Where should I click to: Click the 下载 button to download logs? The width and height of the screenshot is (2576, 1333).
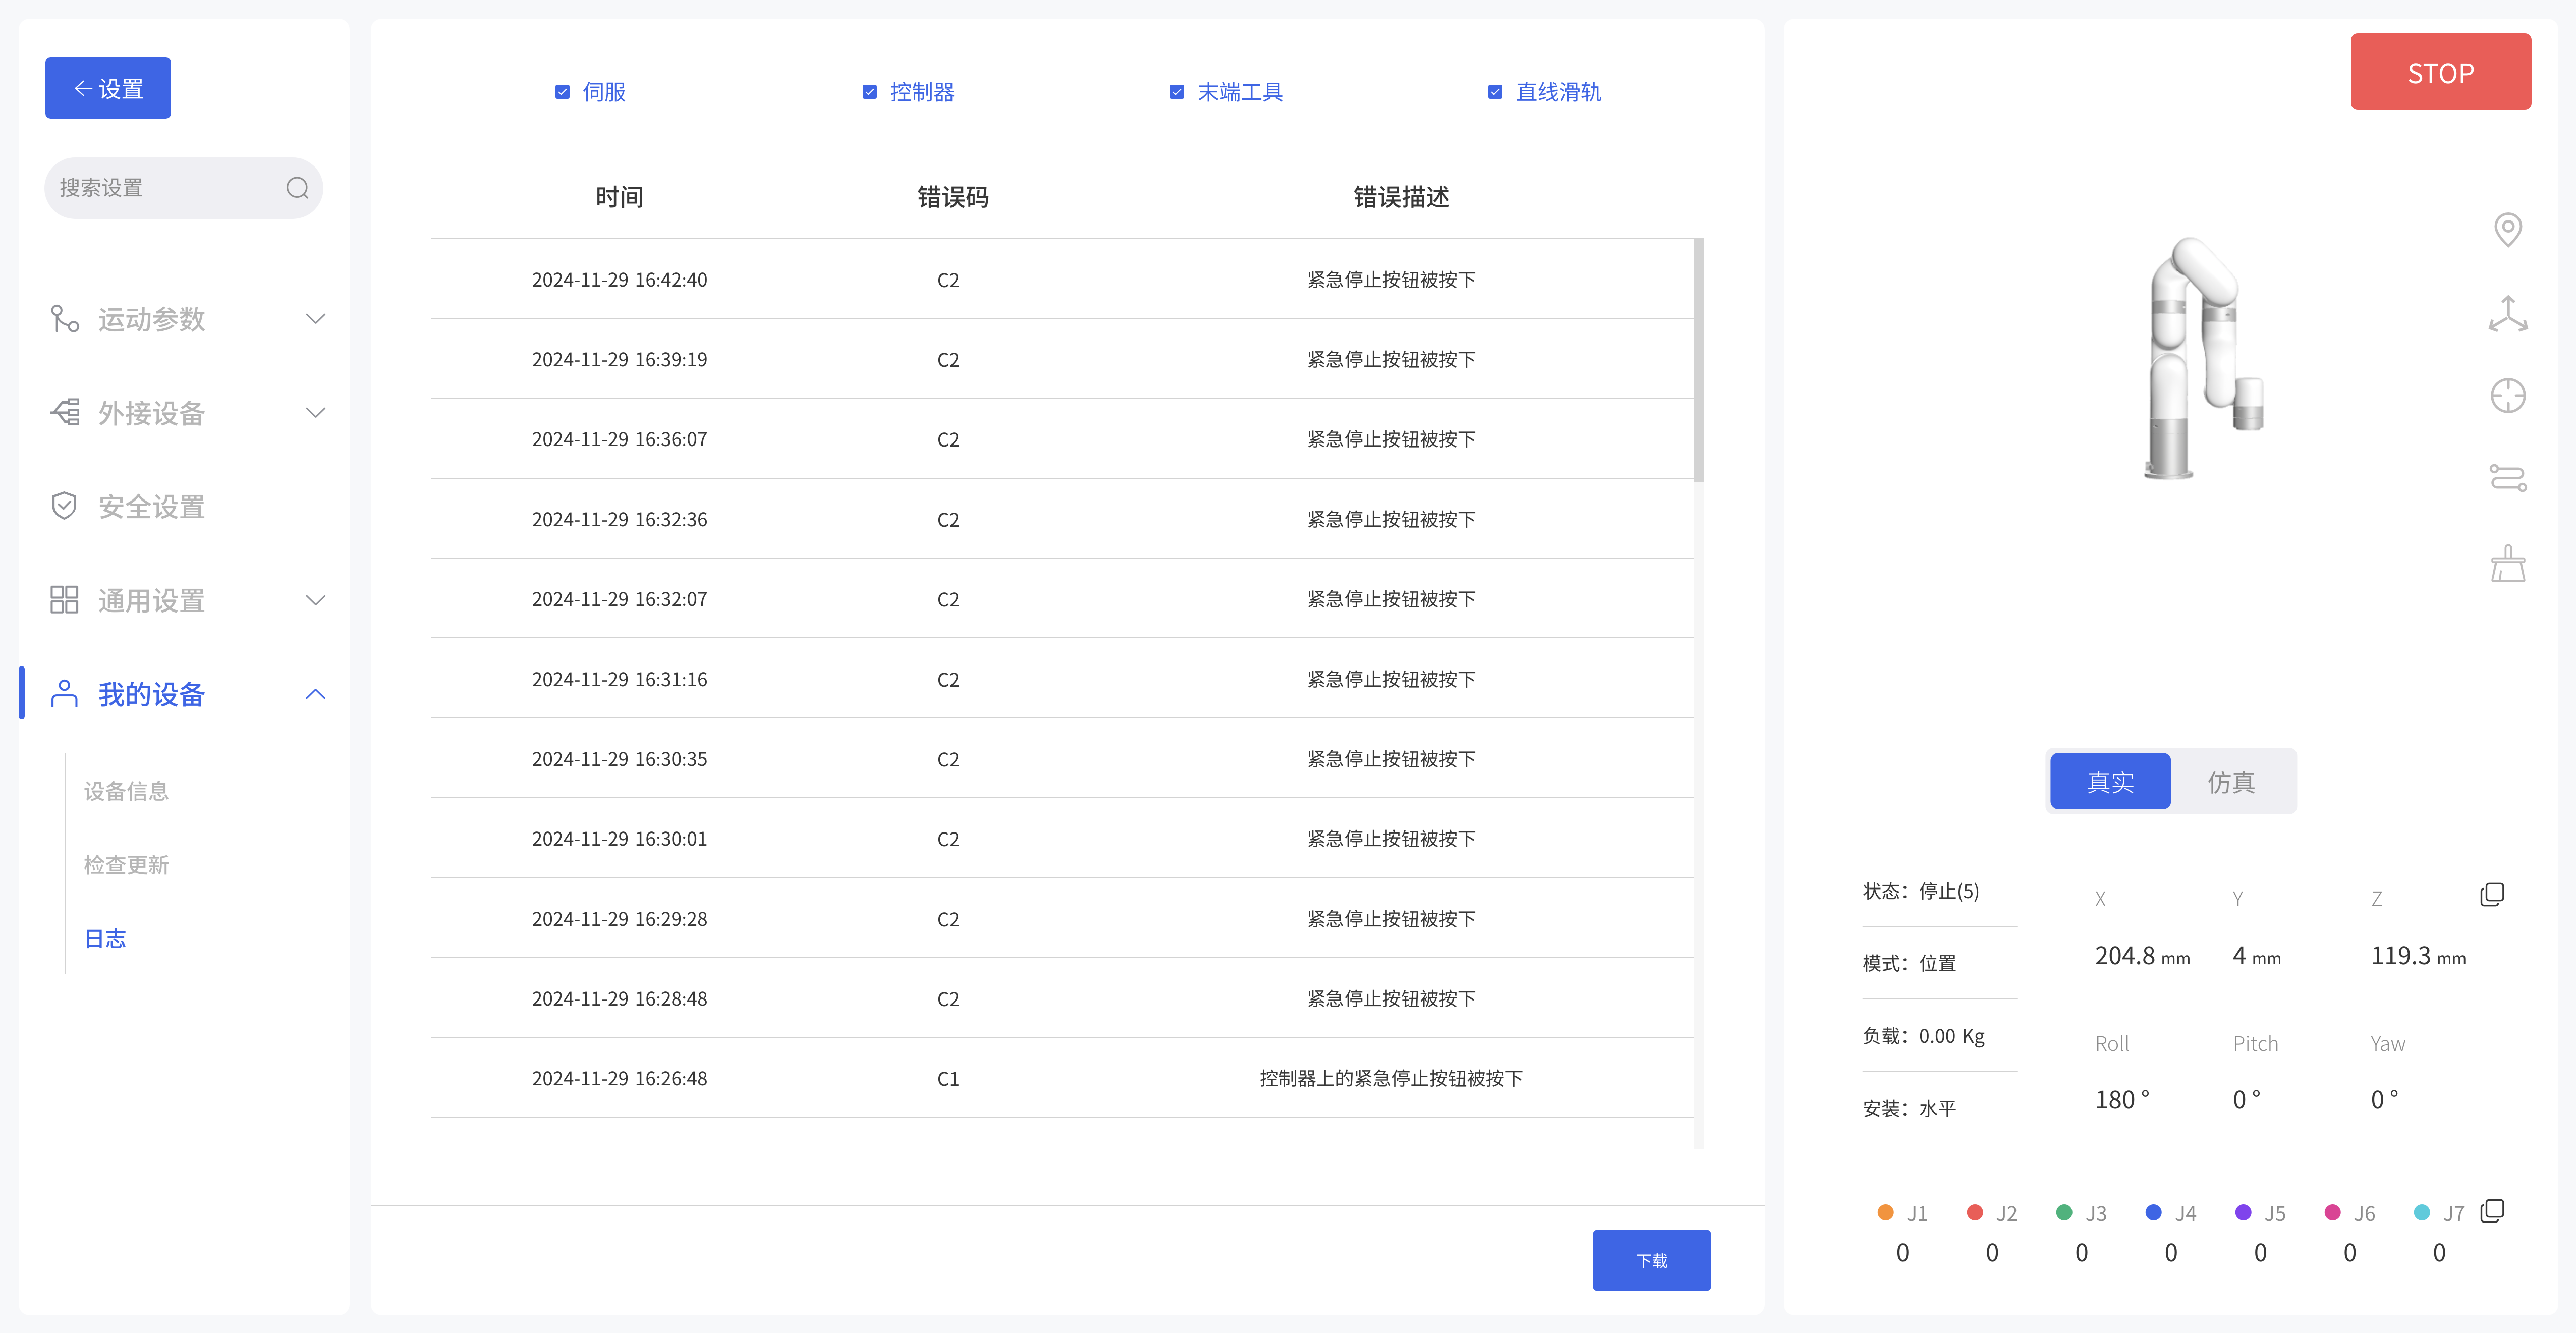[1651, 1260]
